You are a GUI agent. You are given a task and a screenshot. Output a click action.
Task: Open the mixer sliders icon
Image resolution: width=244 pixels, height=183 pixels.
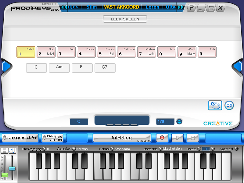click(x=12, y=151)
